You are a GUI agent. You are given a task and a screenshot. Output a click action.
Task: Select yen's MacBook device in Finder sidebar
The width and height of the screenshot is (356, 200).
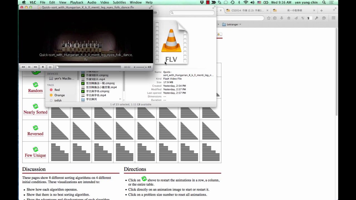(x=62, y=79)
